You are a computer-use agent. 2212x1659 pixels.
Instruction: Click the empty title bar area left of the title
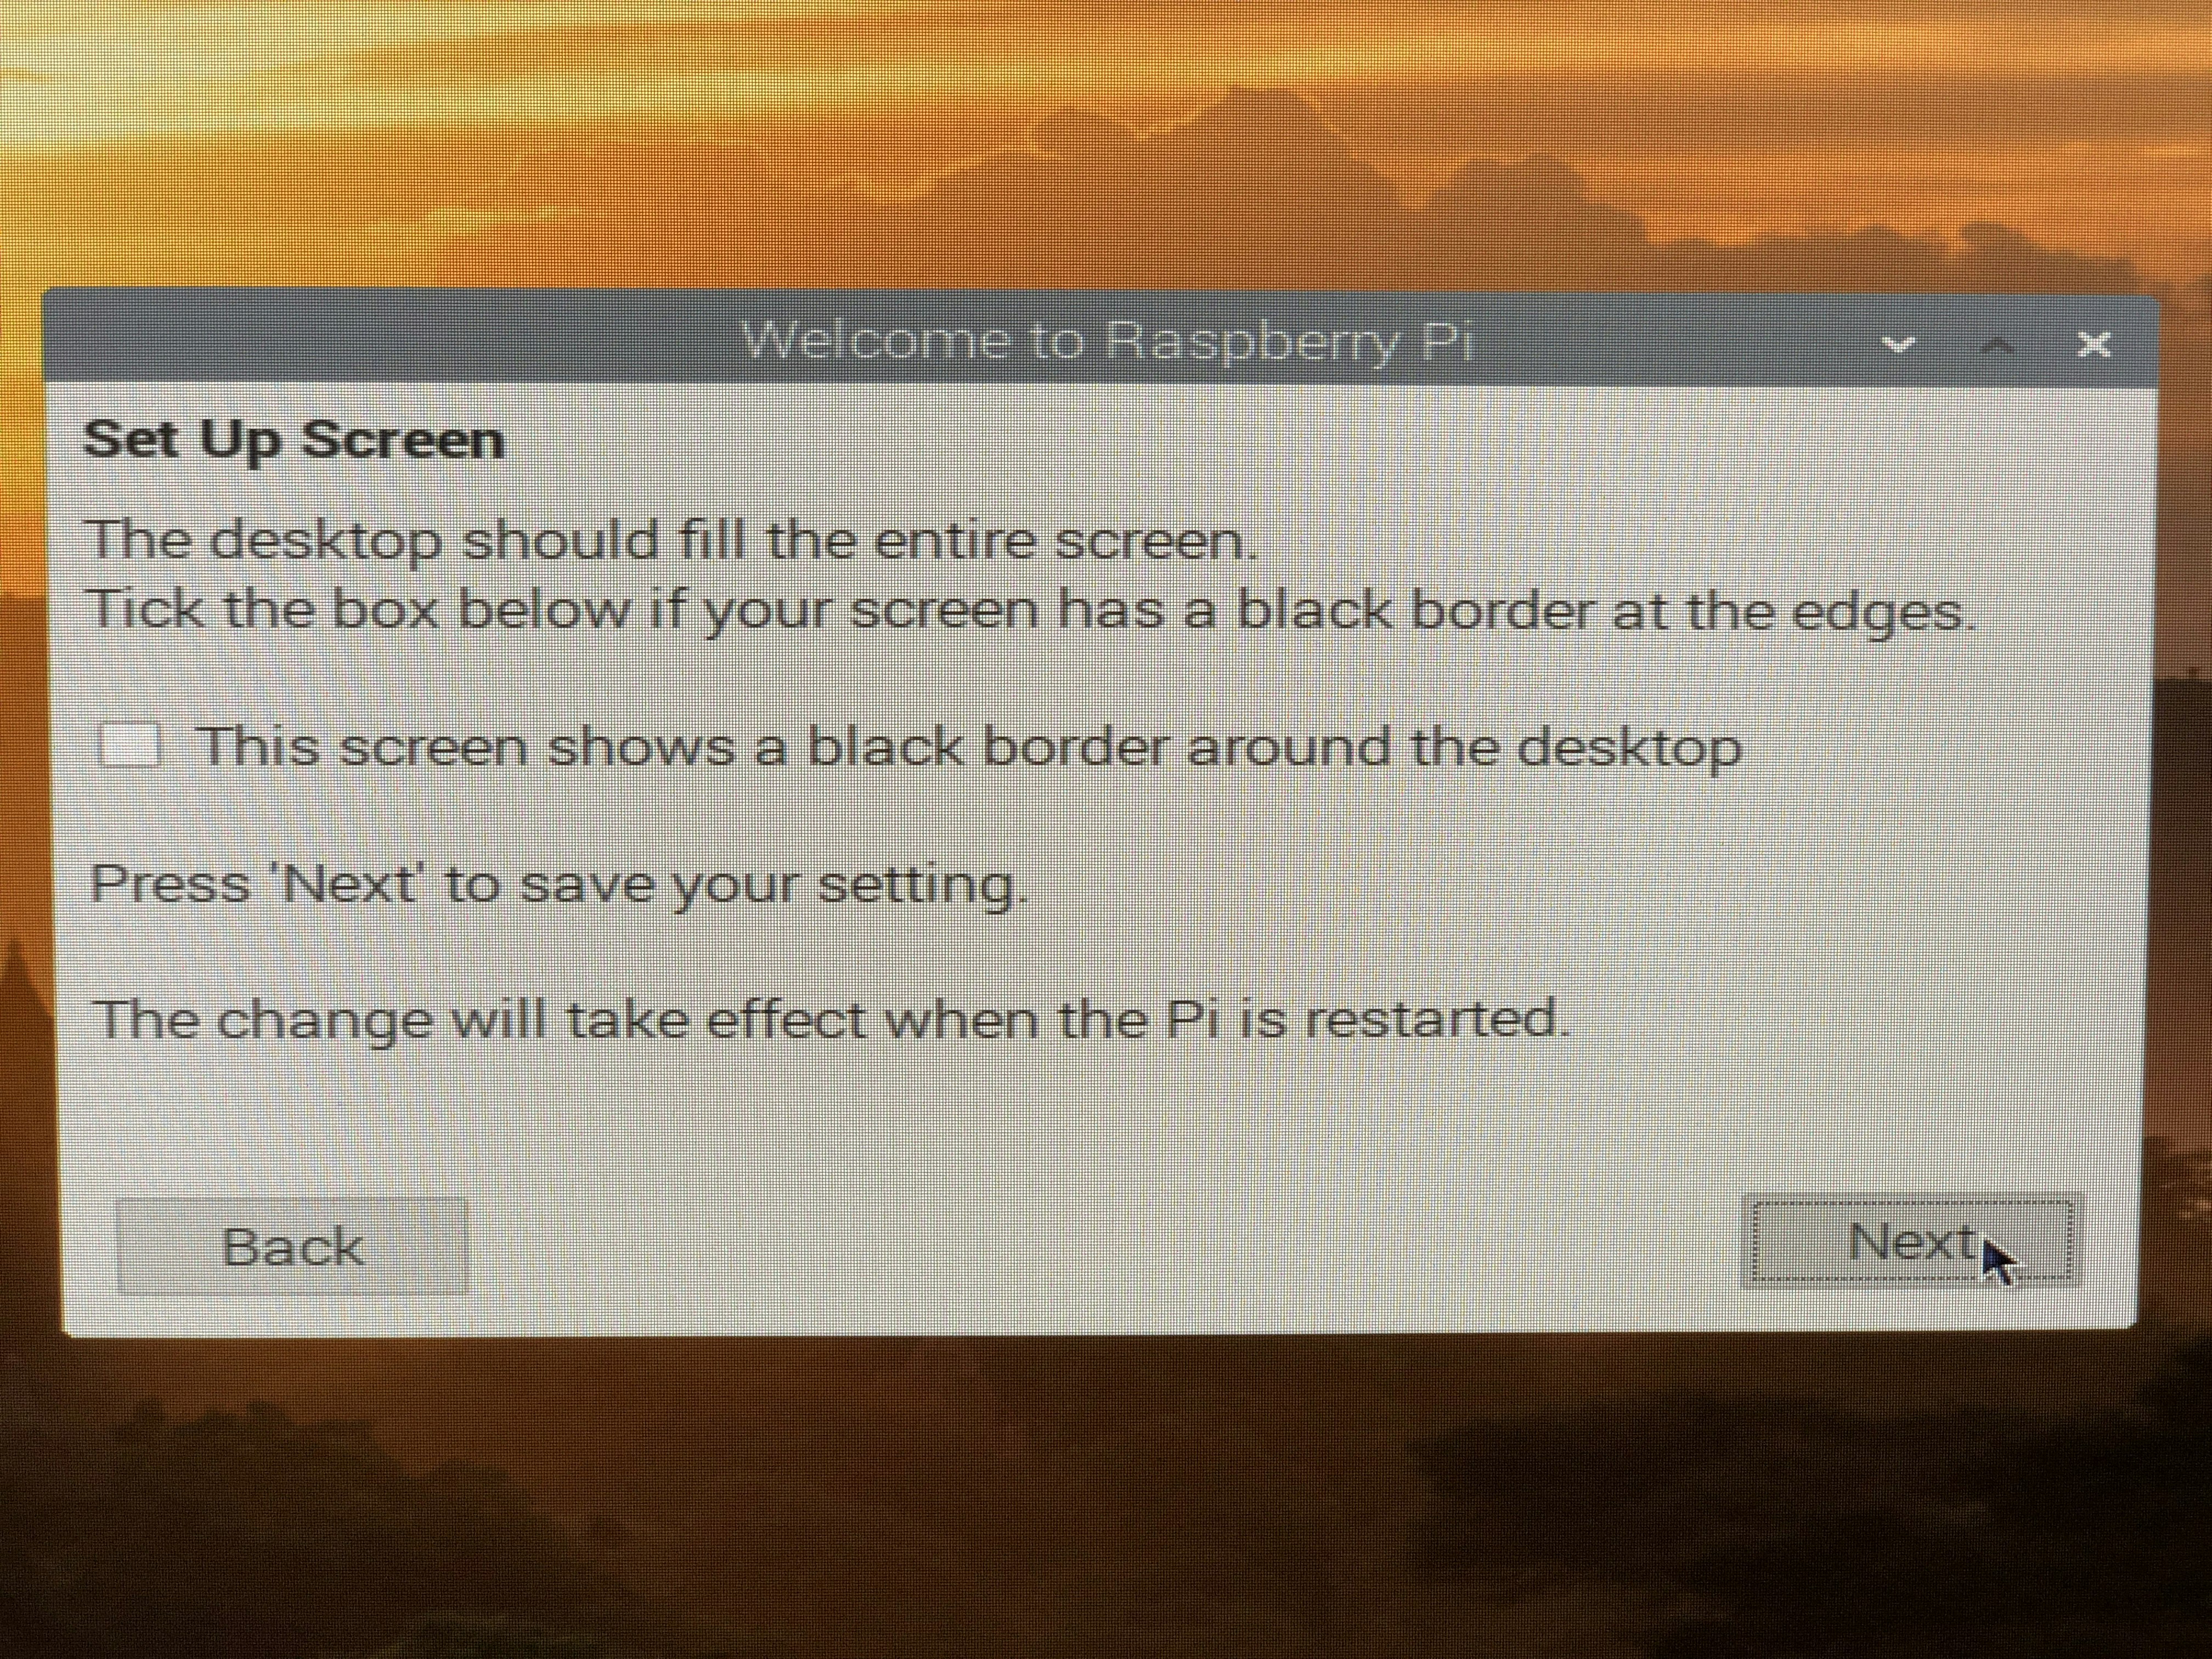click(390, 340)
